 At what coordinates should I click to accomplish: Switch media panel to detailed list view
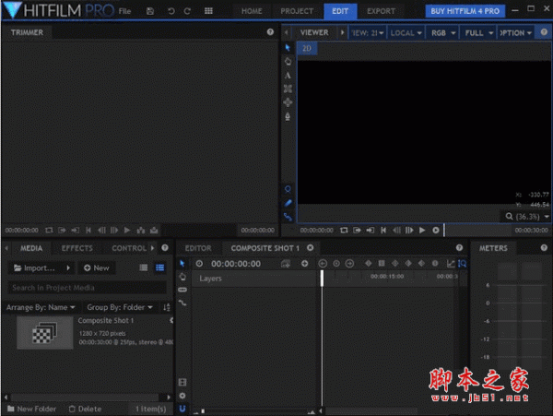[159, 267]
